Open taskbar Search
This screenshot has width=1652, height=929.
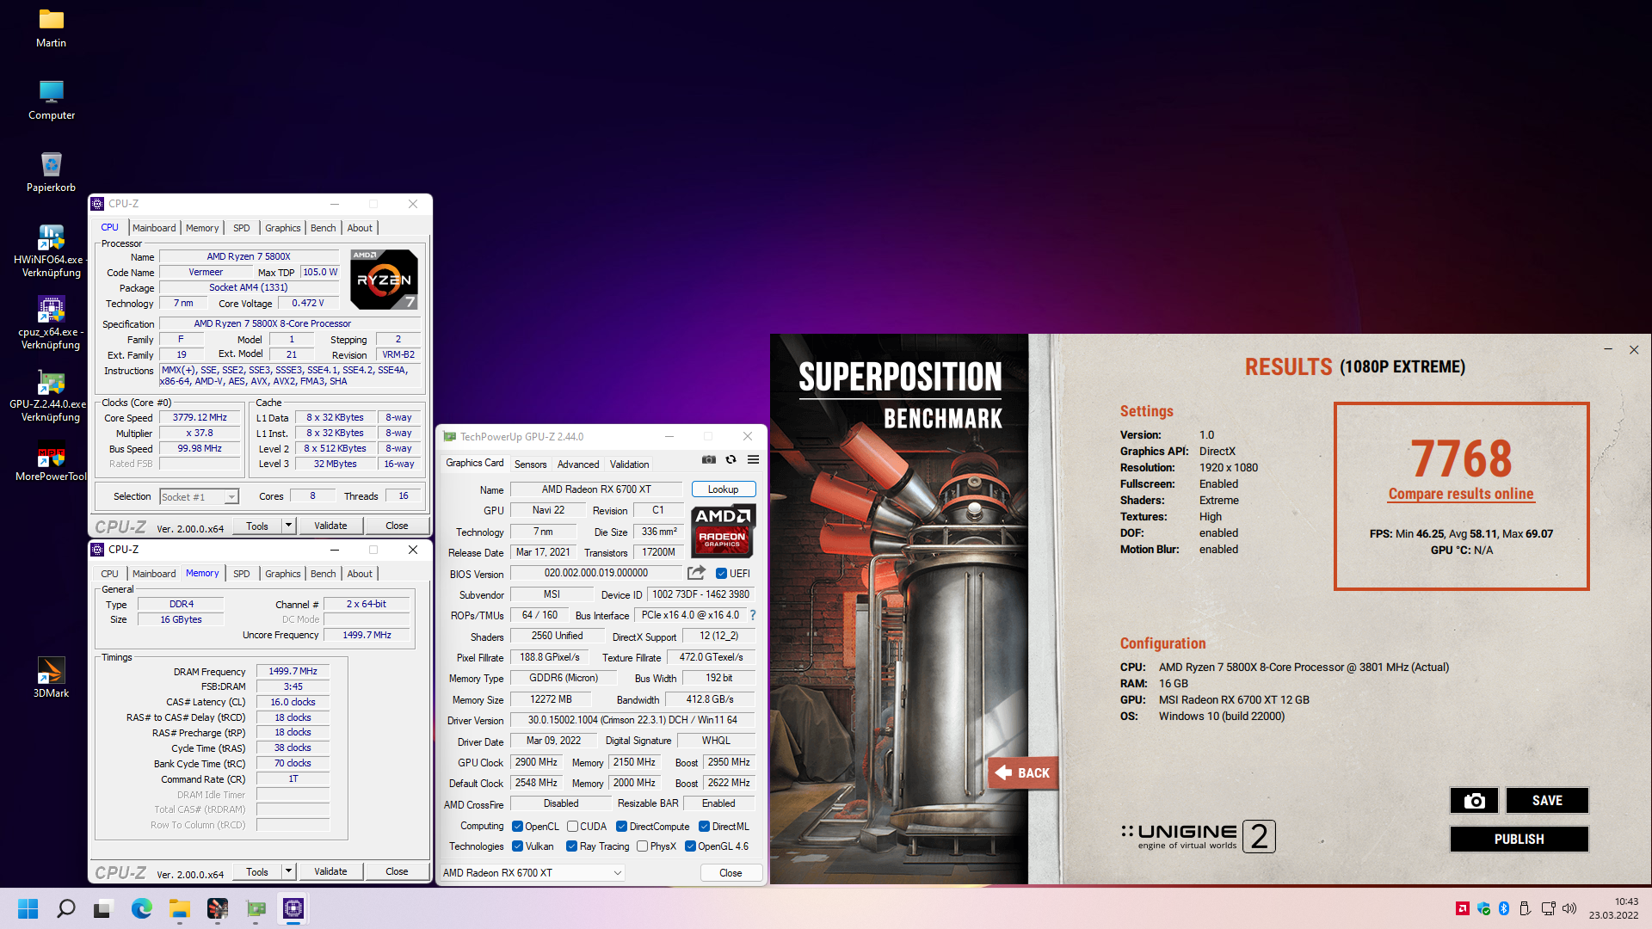pyautogui.click(x=65, y=908)
